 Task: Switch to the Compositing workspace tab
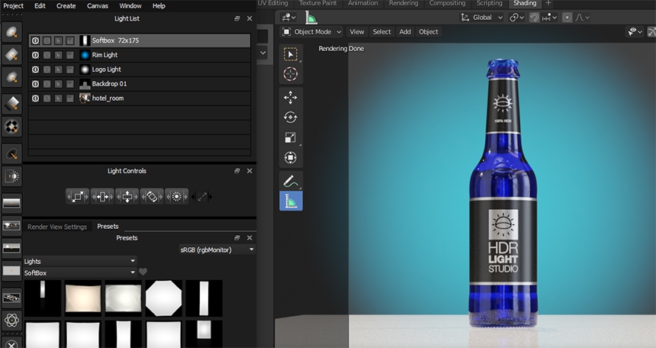tap(447, 3)
